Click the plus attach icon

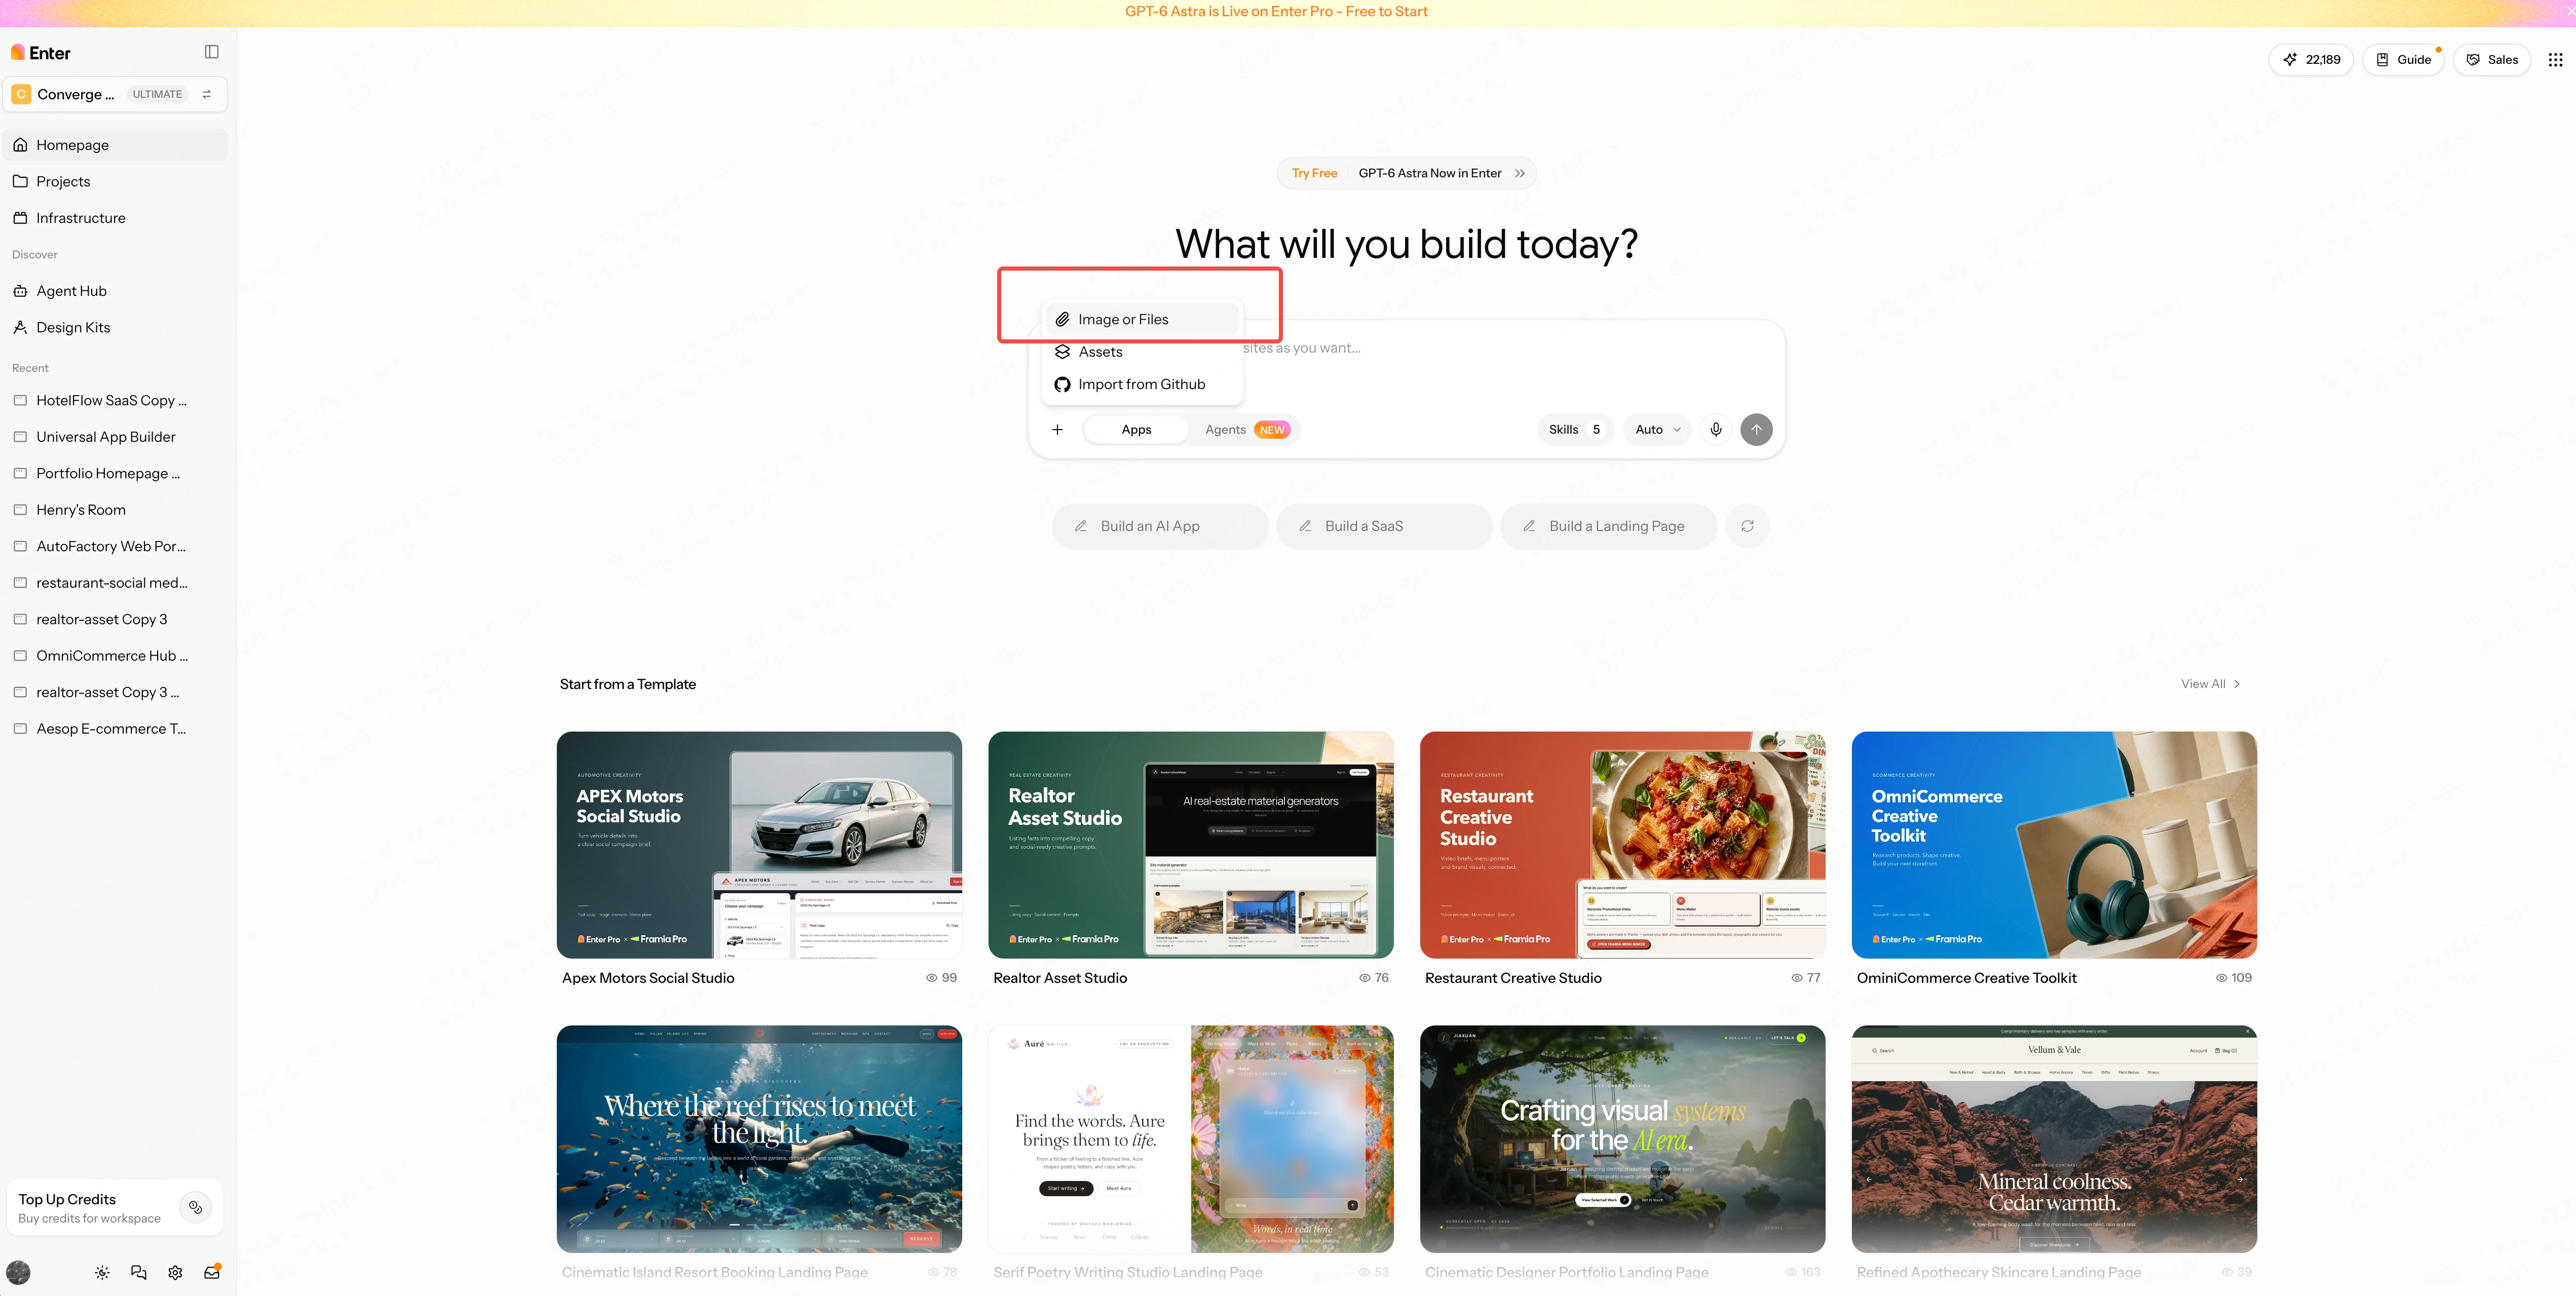click(x=1057, y=430)
